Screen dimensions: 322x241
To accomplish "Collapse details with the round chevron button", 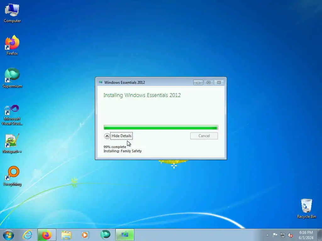I will (x=107, y=136).
